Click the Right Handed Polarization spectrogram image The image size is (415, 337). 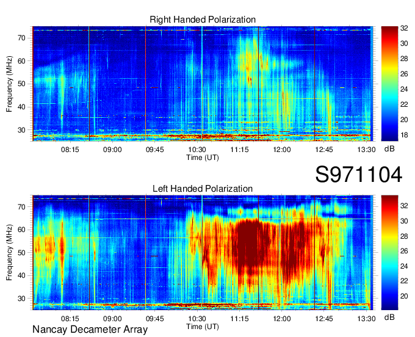point(203,84)
